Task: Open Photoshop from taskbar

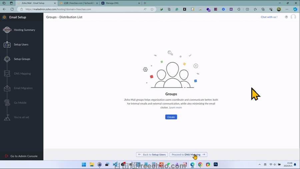Action: [x=216, y=164]
